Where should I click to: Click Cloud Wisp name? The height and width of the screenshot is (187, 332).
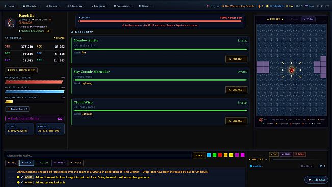(x=83, y=102)
